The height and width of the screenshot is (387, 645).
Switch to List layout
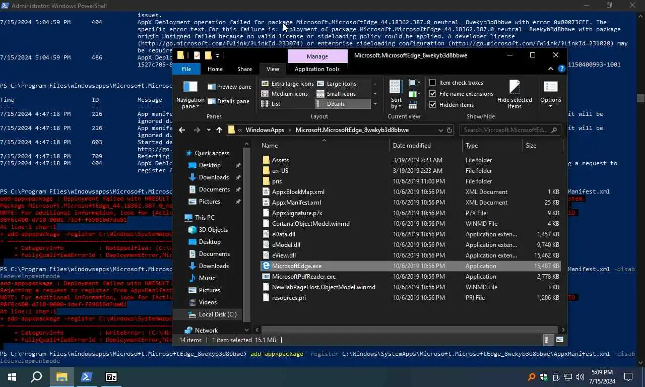[x=271, y=104]
